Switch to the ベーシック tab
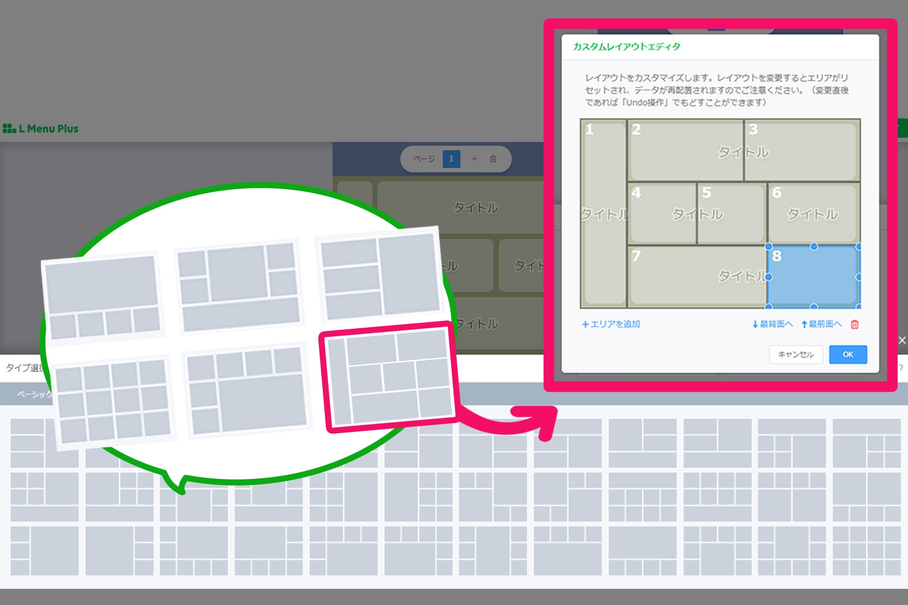This screenshot has height=605, width=908. click(x=33, y=394)
